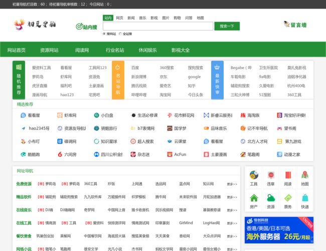Click the 小布叮 icon
Screen dimensions: 326x251
23,142
